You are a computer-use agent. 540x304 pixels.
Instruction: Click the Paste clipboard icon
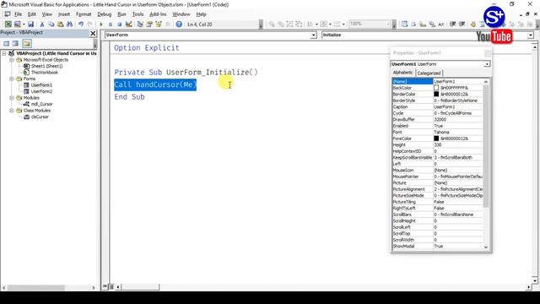coord(60,24)
